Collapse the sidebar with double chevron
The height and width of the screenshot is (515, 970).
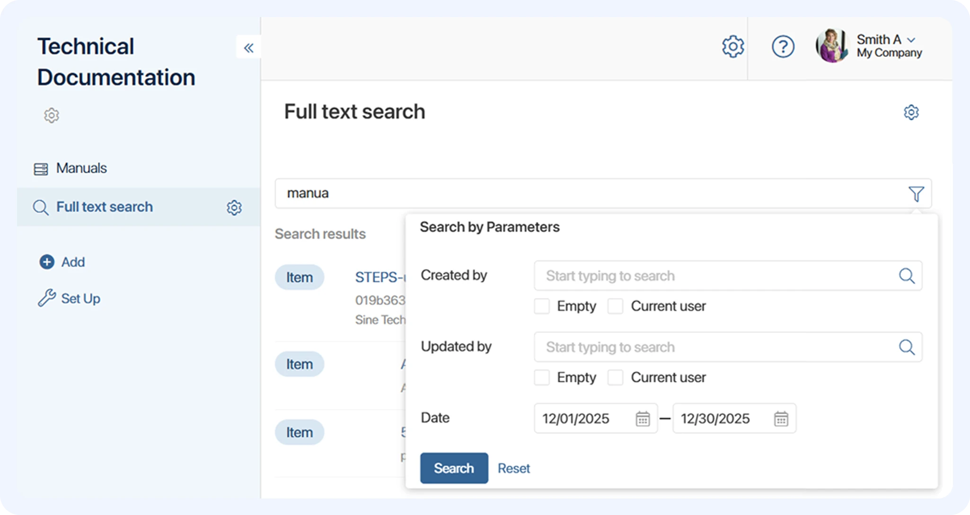248,47
